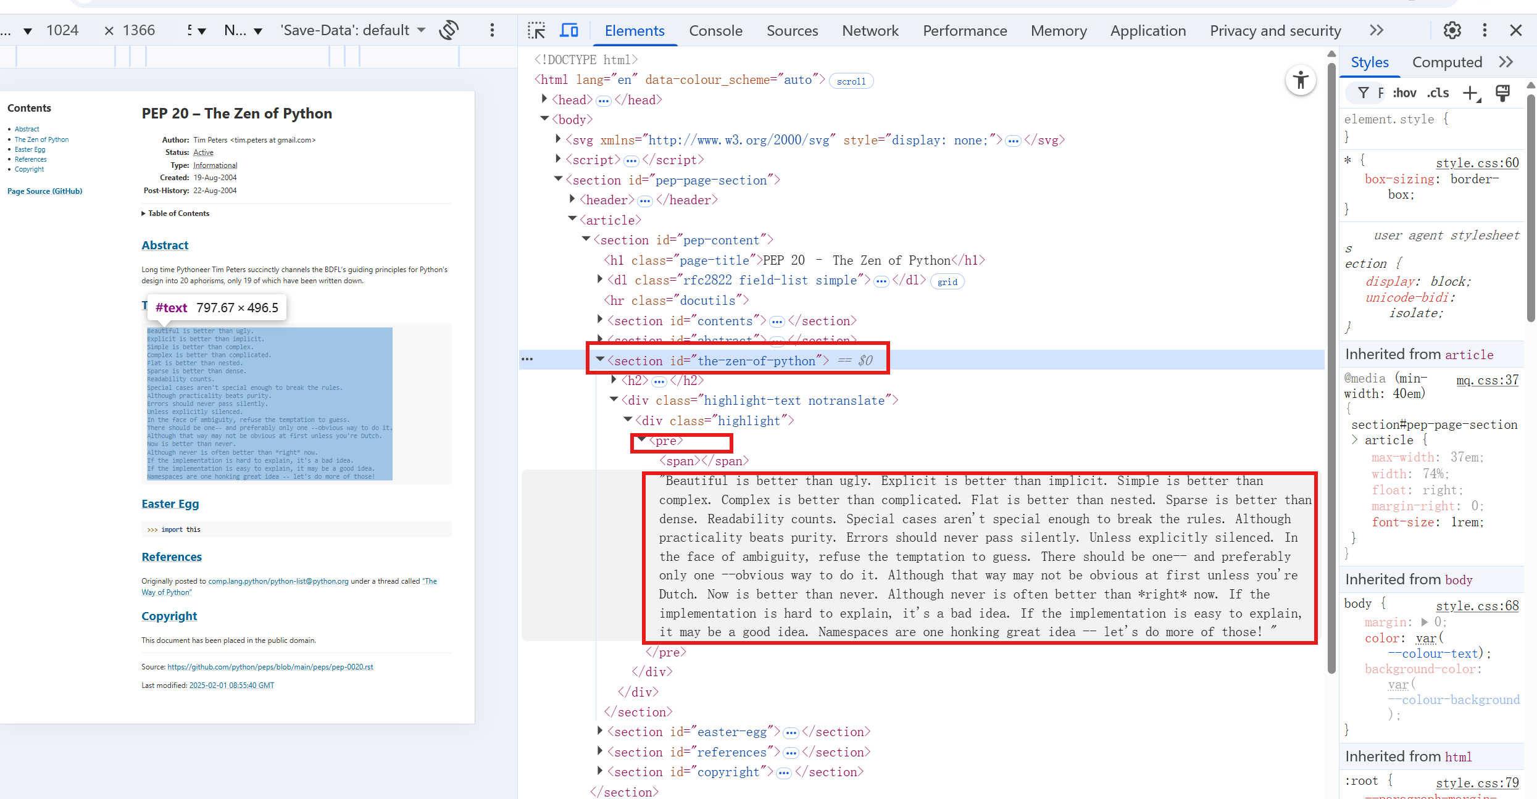The height and width of the screenshot is (799, 1537).
Task: Toggle the :hov element state panel
Action: click(x=1404, y=93)
